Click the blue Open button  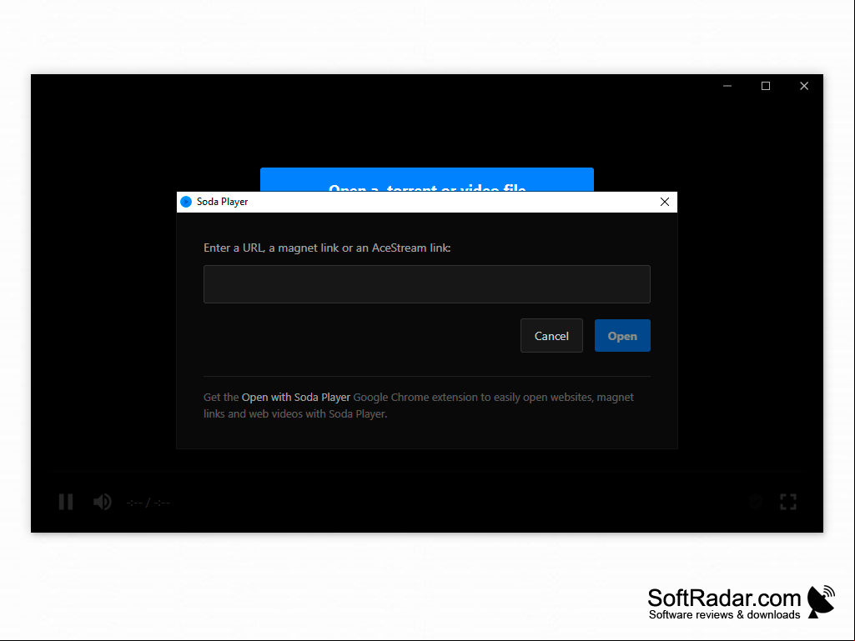point(622,336)
